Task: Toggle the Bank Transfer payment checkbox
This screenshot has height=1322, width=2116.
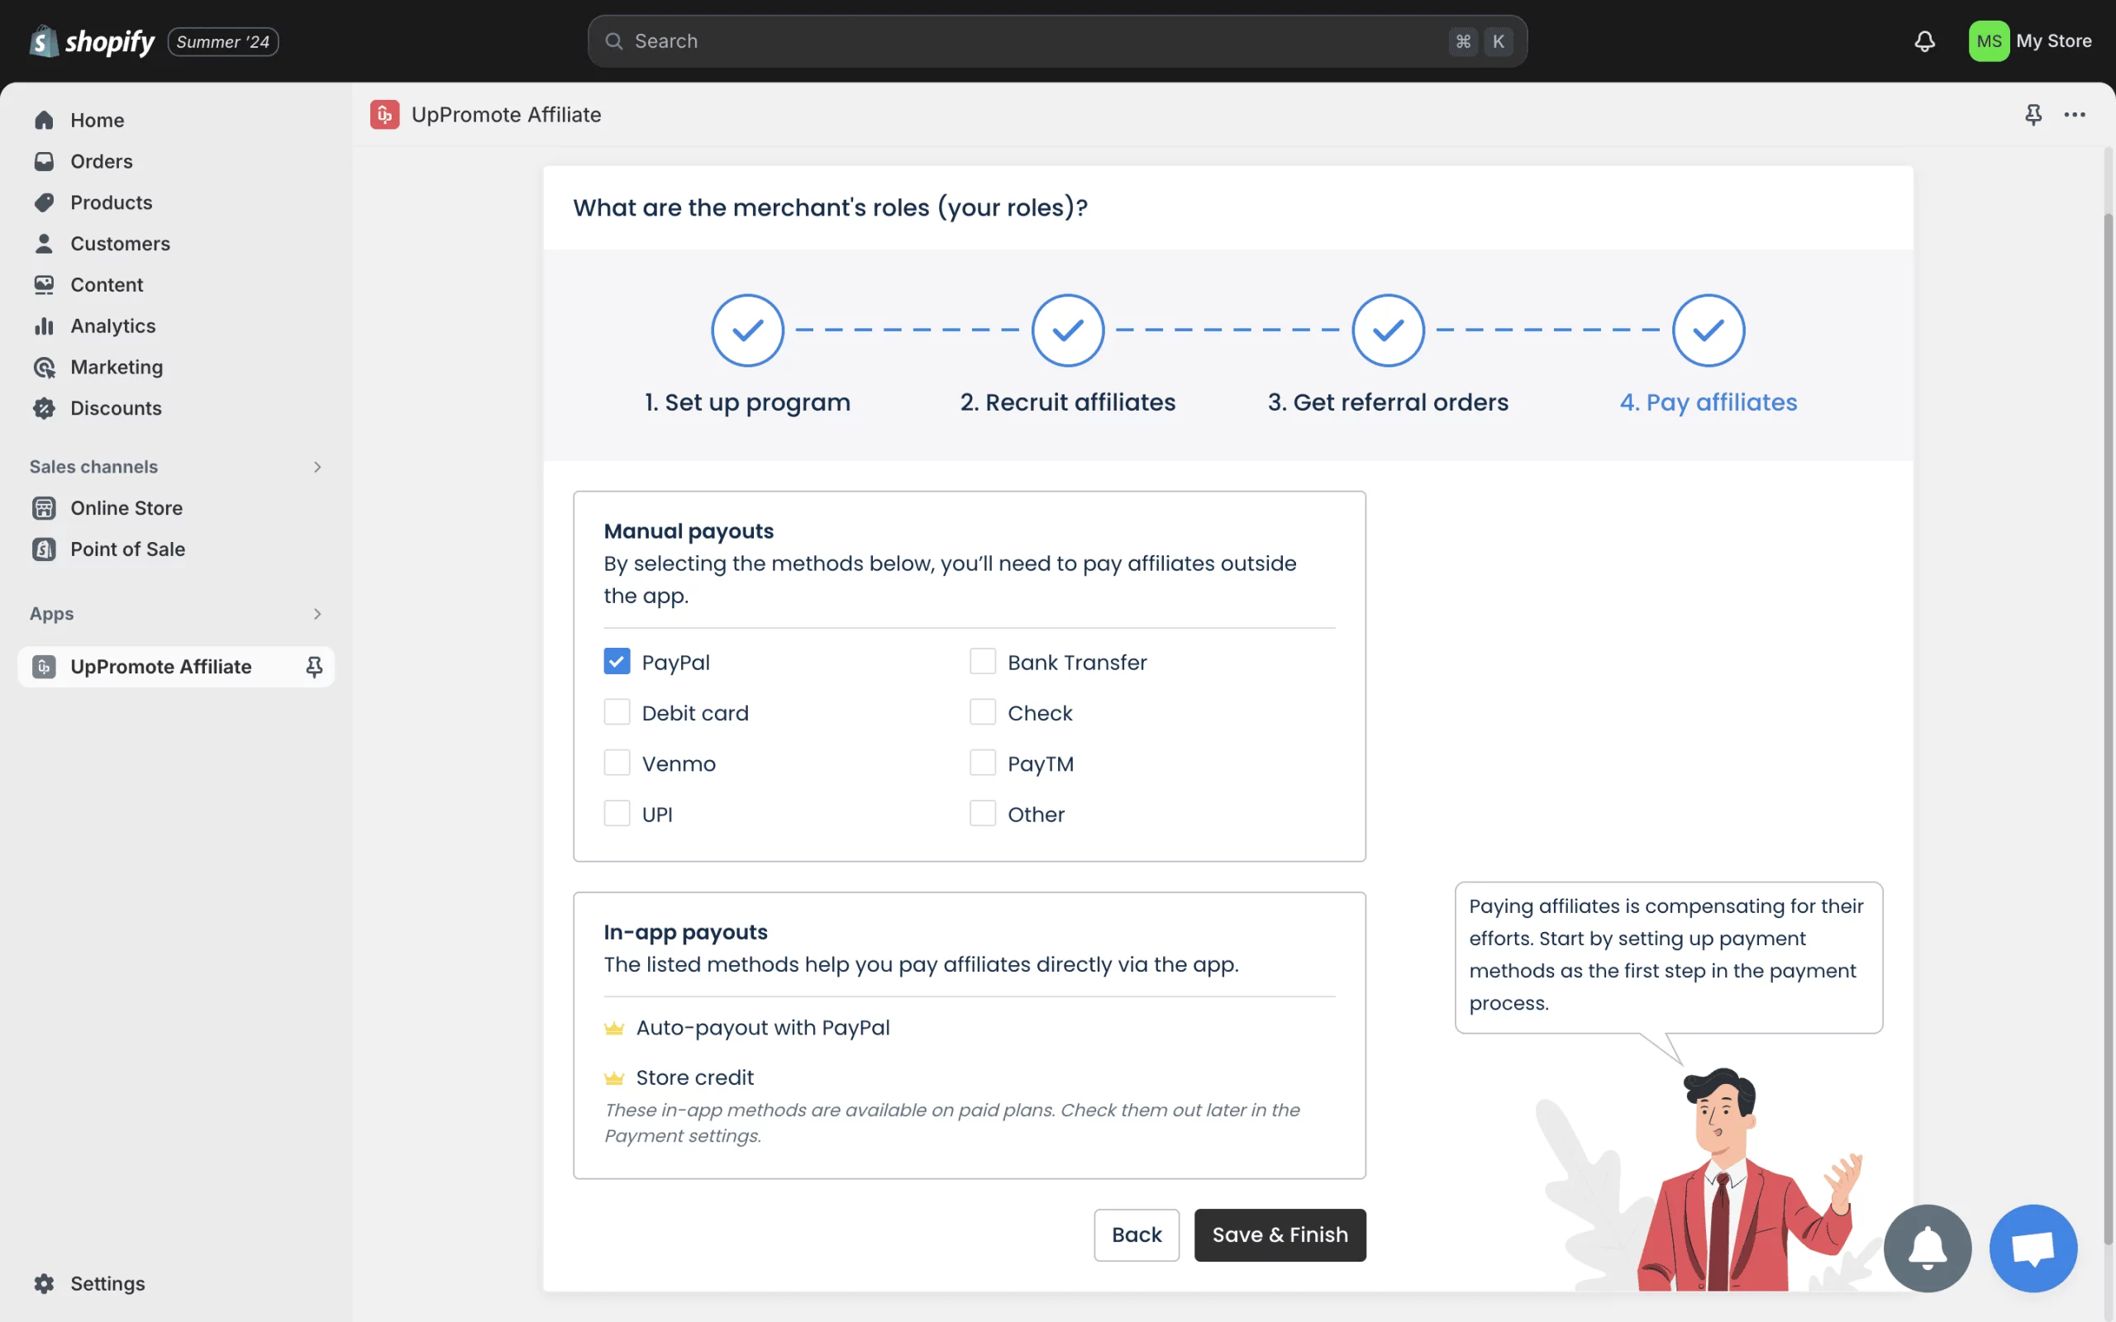Action: pyautogui.click(x=983, y=661)
